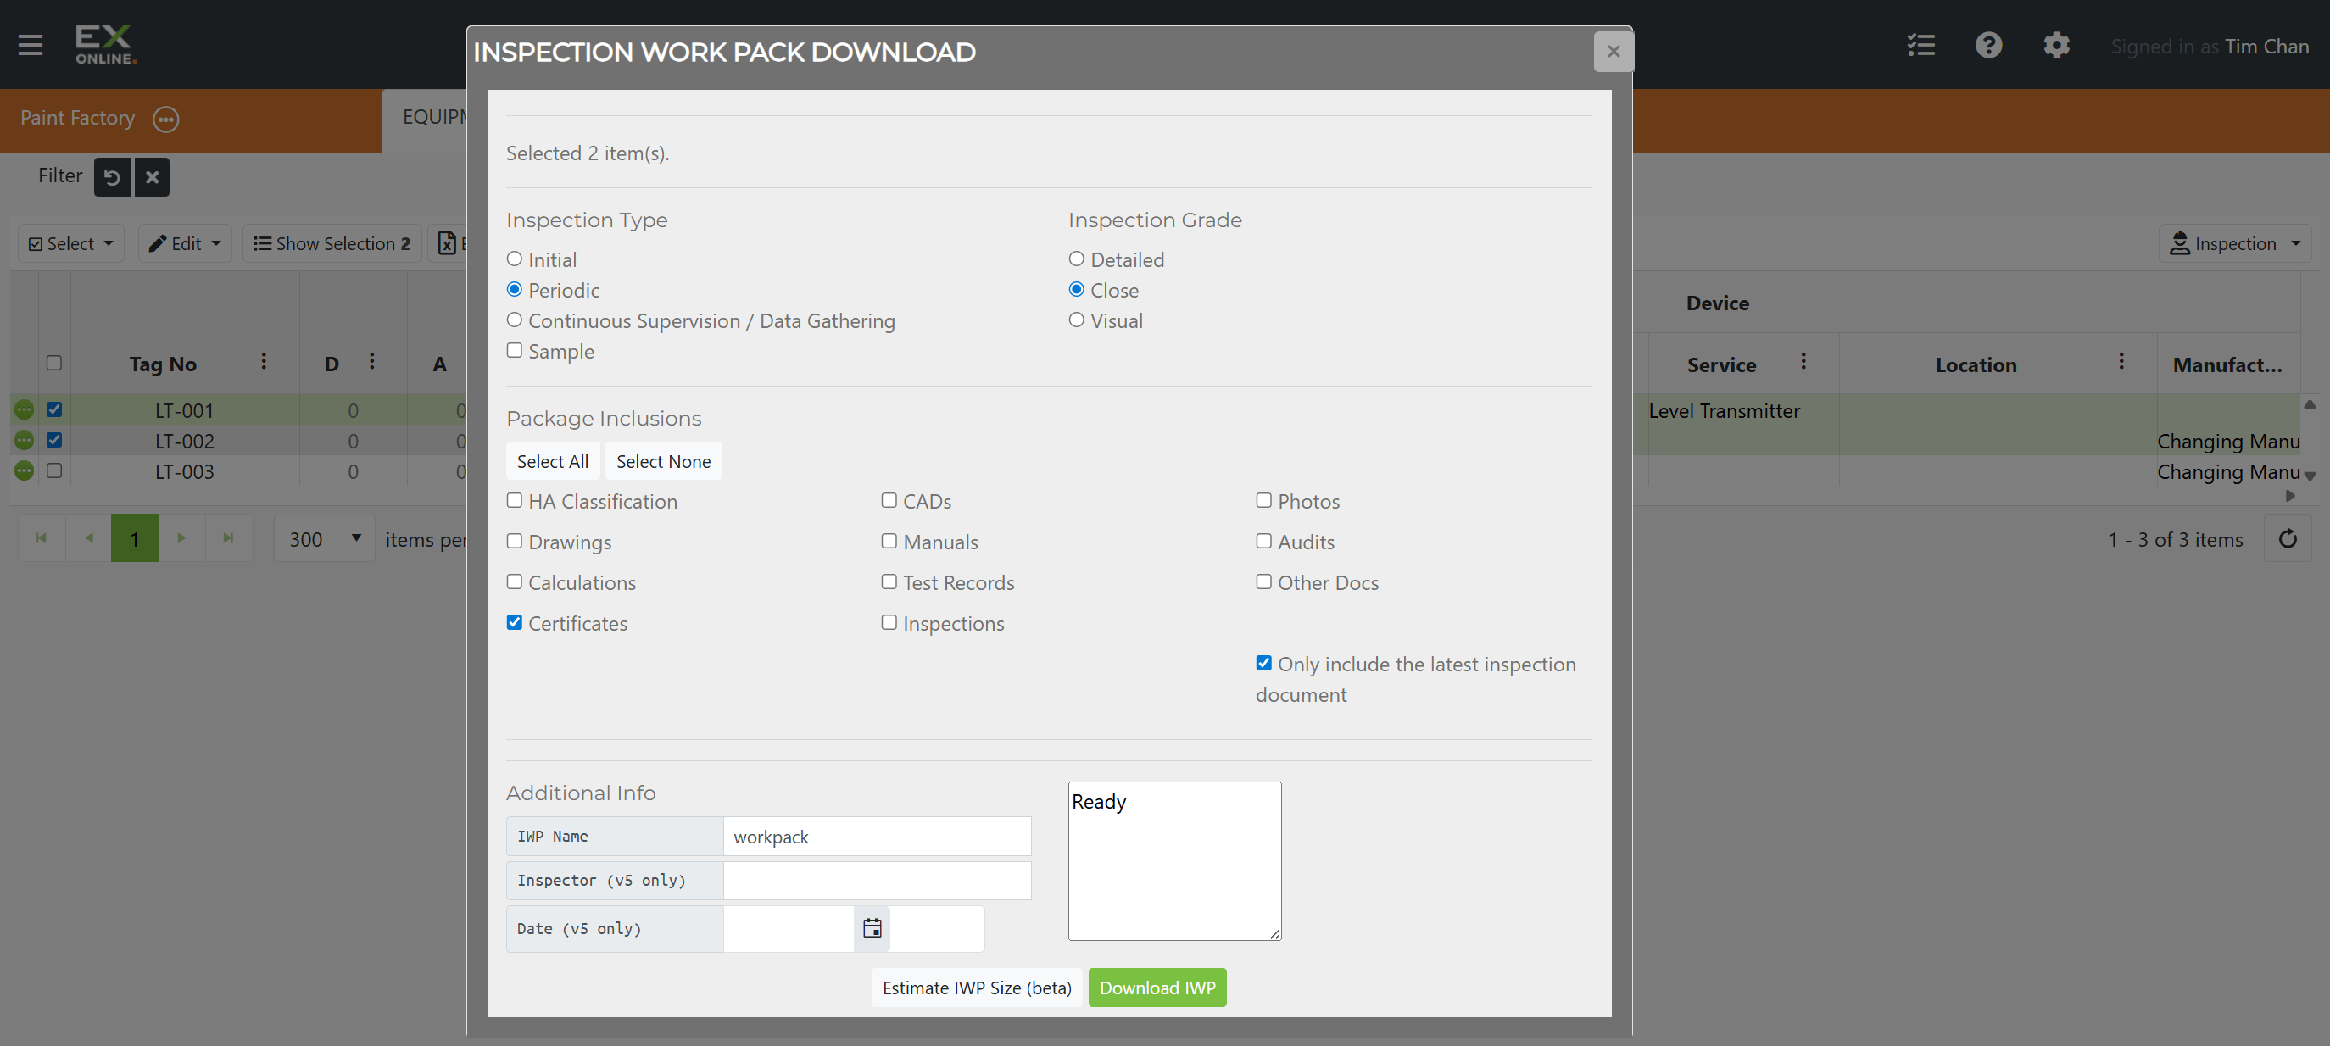
Task: Choose the Detailed inspection grade
Action: (1076, 259)
